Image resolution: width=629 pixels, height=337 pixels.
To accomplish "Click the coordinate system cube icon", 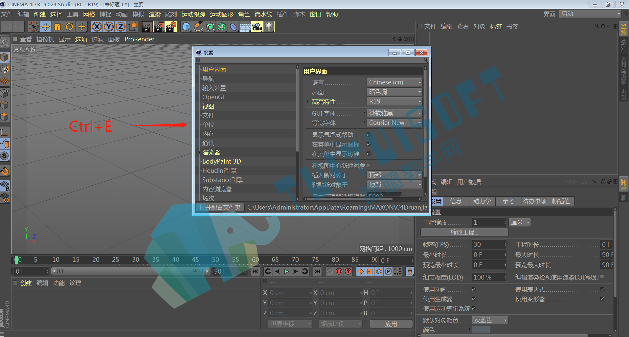I will 133,27.
